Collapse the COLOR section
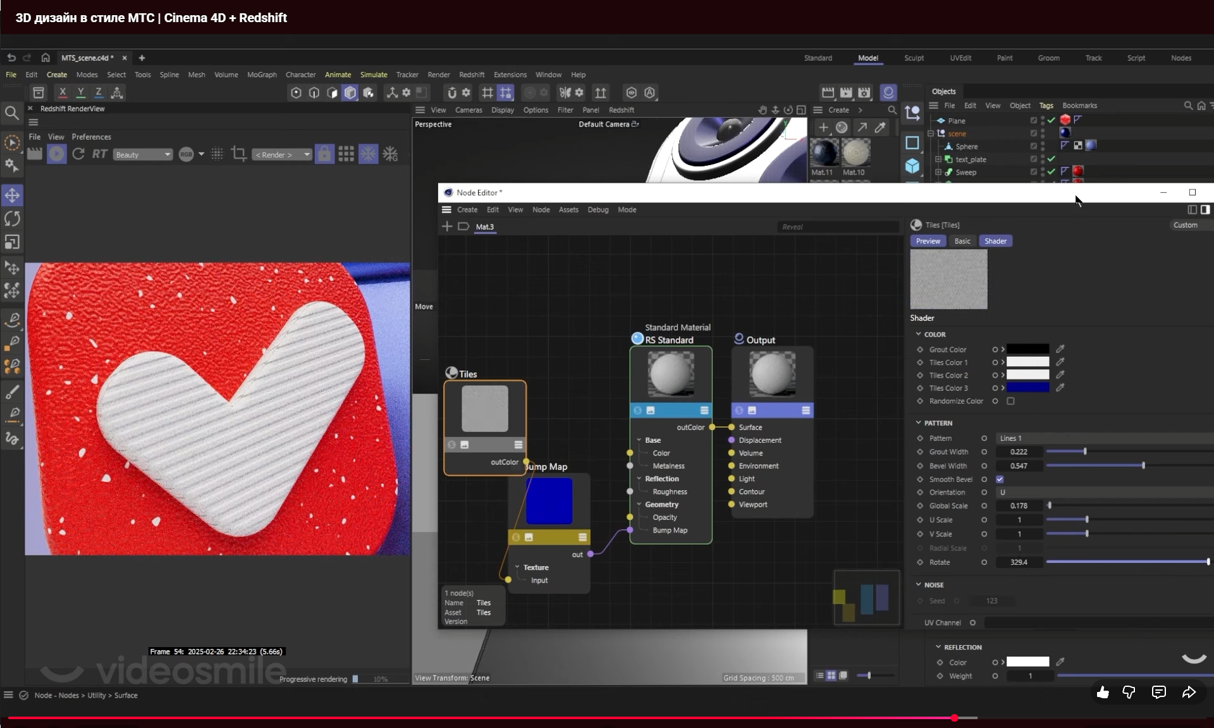1214x728 pixels. pos(919,334)
